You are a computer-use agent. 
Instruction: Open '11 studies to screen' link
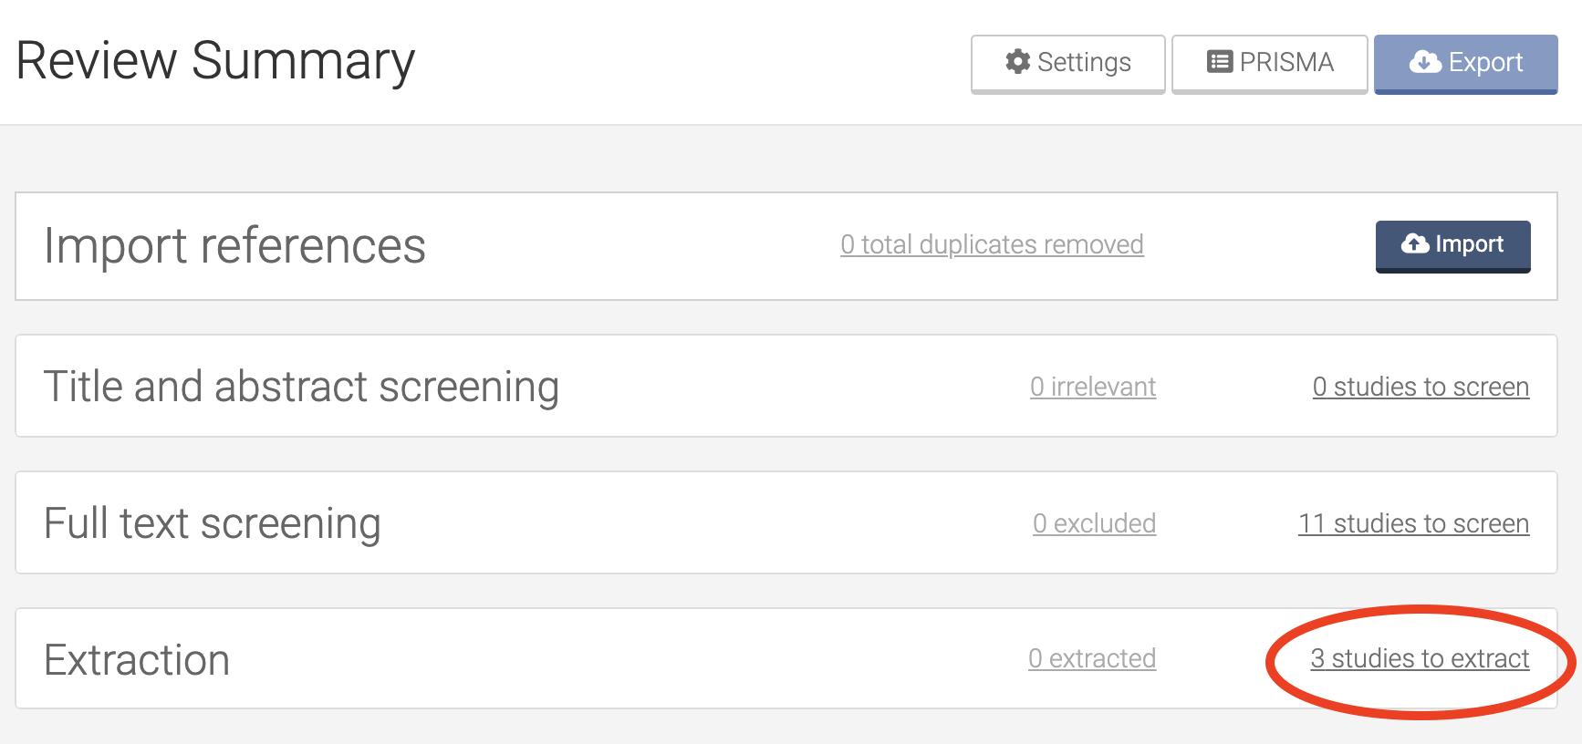[1413, 523]
